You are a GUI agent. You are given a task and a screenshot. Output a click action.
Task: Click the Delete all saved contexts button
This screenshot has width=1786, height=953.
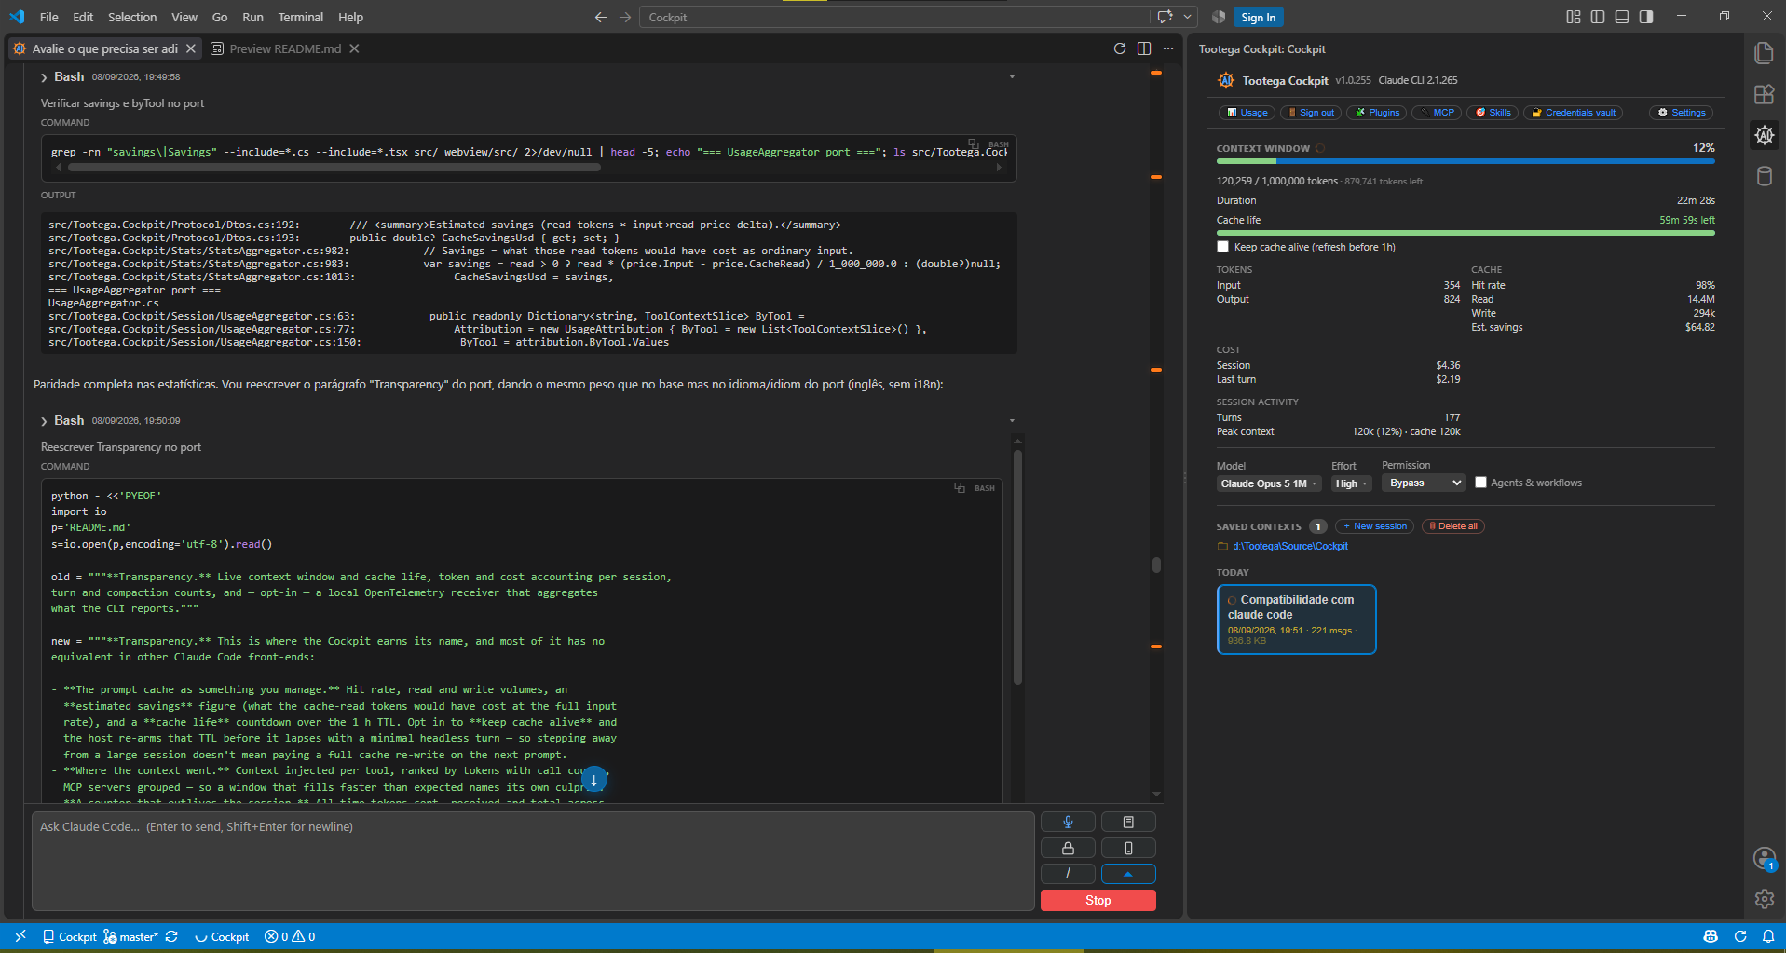pos(1452,526)
